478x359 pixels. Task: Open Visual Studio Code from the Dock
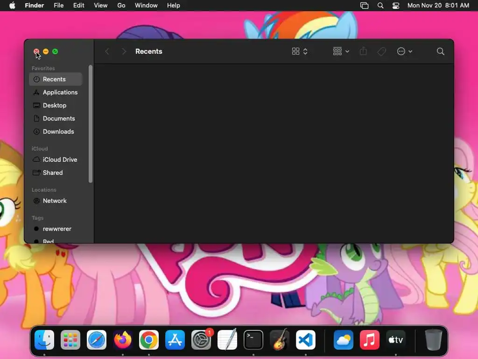point(306,340)
